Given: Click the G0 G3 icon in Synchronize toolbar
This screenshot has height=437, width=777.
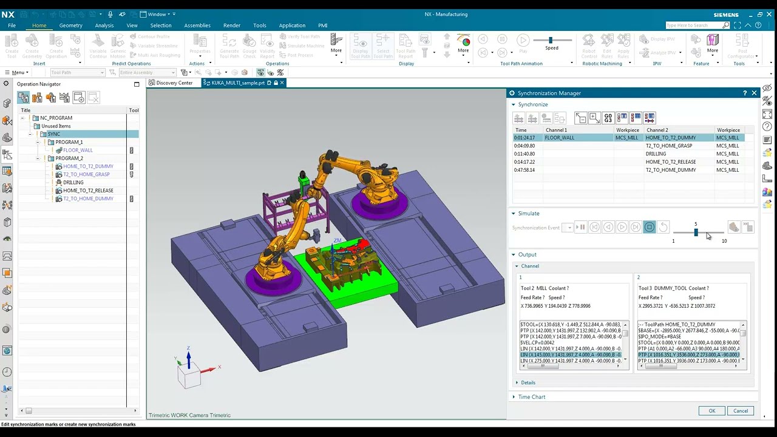Looking at the screenshot, I should click(x=608, y=118).
